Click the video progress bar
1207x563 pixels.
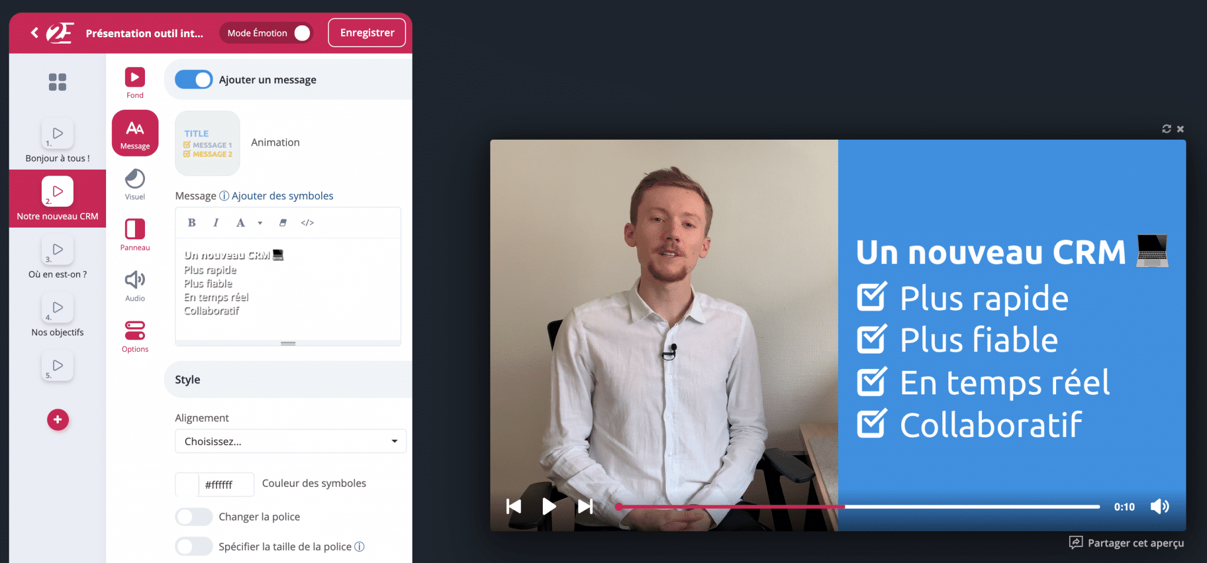pyautogui.click(x=858, y=506)
